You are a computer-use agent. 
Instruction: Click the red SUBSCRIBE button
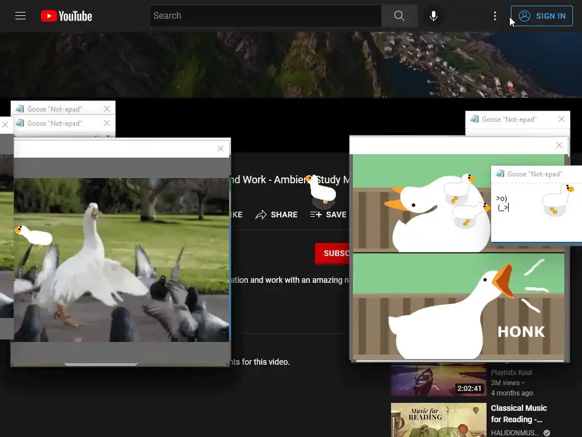[332, 253]
